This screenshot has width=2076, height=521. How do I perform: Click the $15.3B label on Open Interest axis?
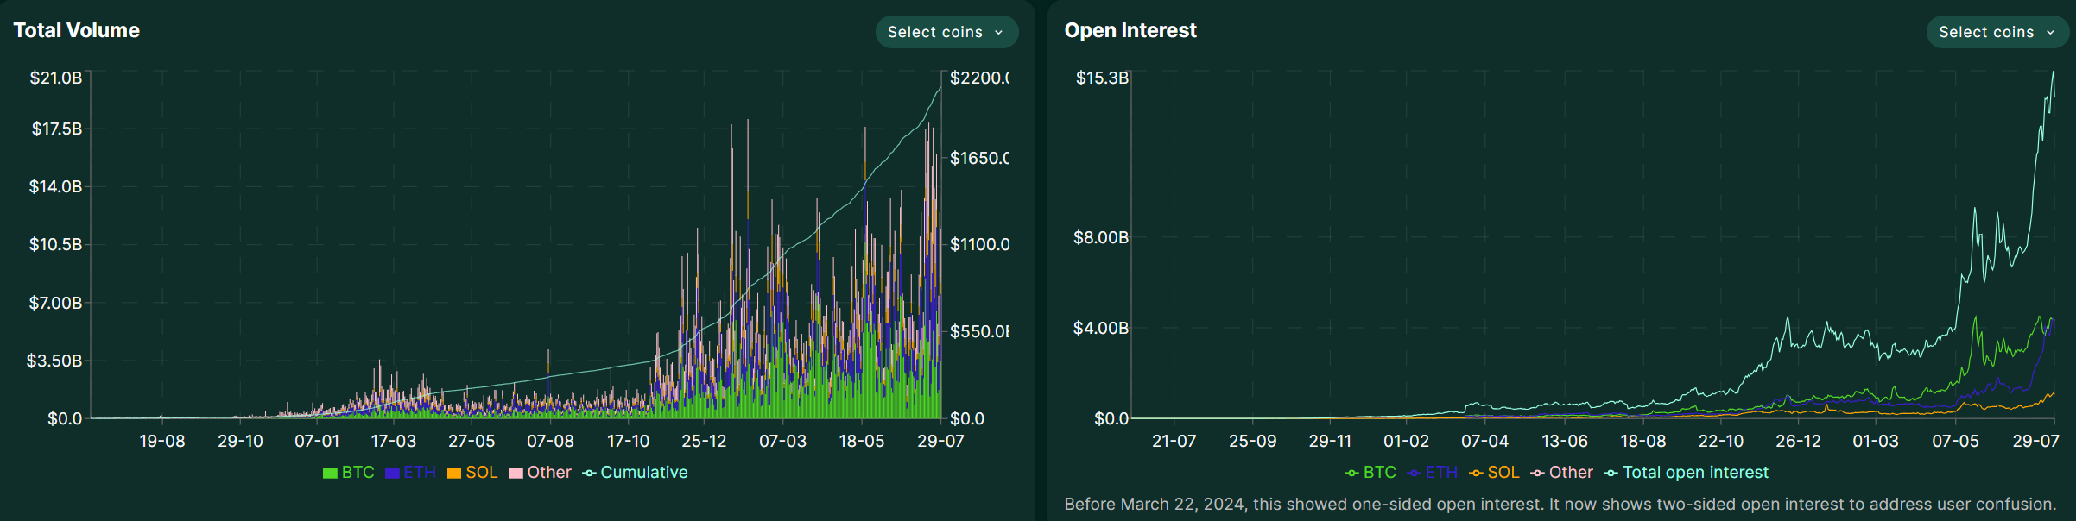point(1102,78)
